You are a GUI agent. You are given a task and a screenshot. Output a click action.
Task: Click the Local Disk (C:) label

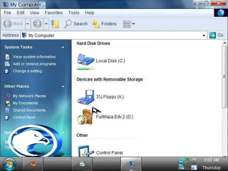(x=111, y=61)
